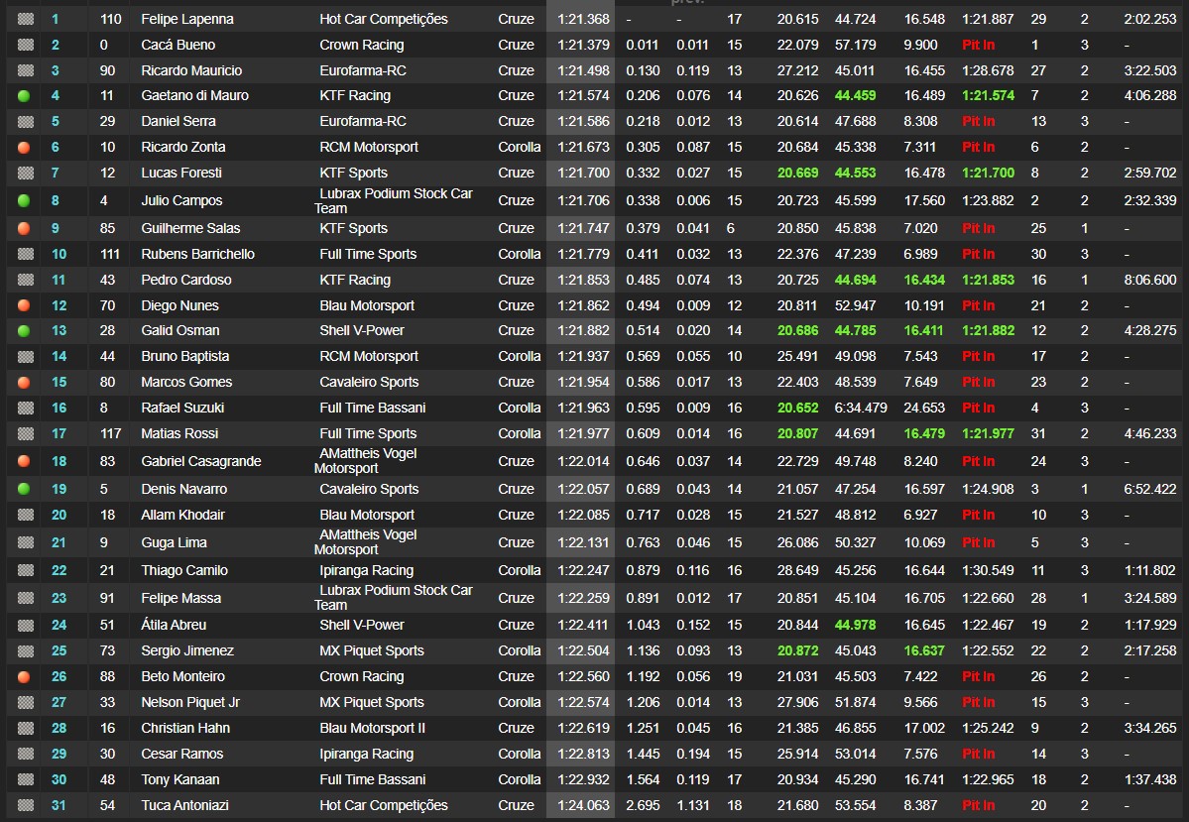
Task: Click the checkered flag icon in Rubens Barrichello's row
Action: tap(26, 254)
